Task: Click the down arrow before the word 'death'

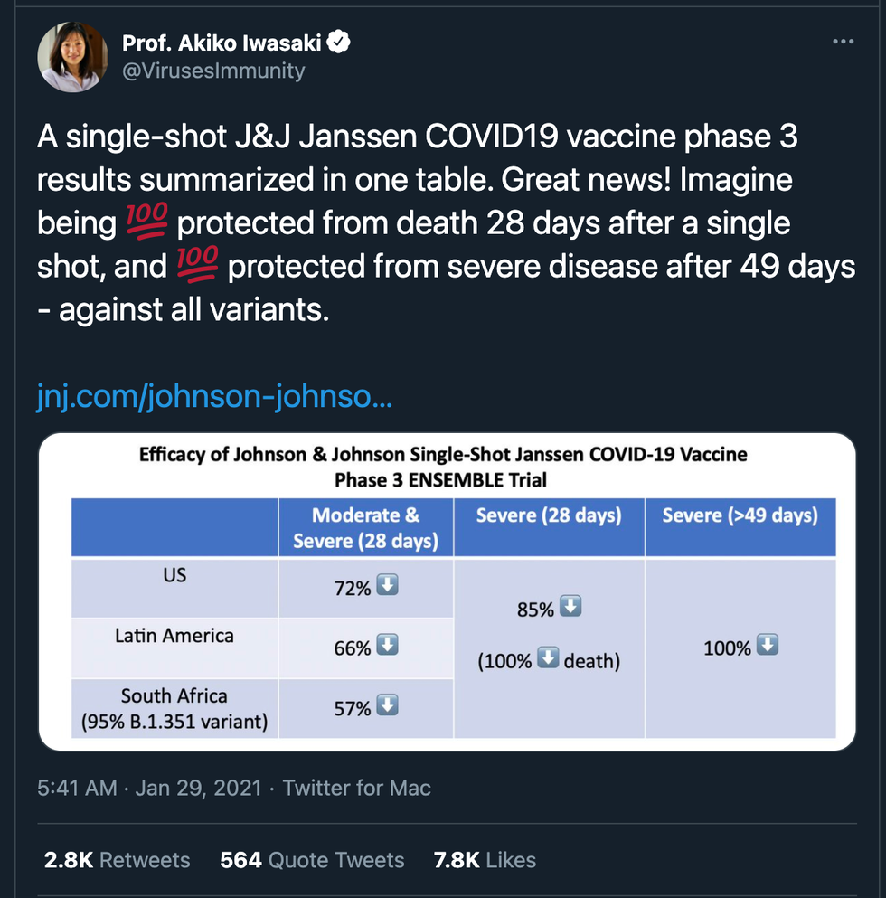Action: [548, 659]
